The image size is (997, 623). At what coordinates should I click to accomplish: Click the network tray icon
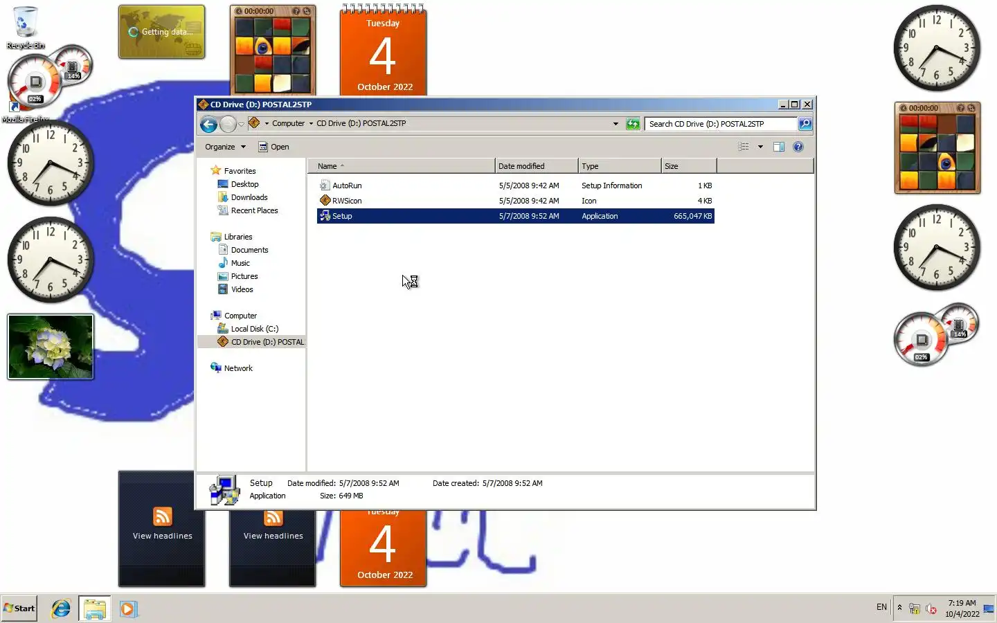point(915,609)
